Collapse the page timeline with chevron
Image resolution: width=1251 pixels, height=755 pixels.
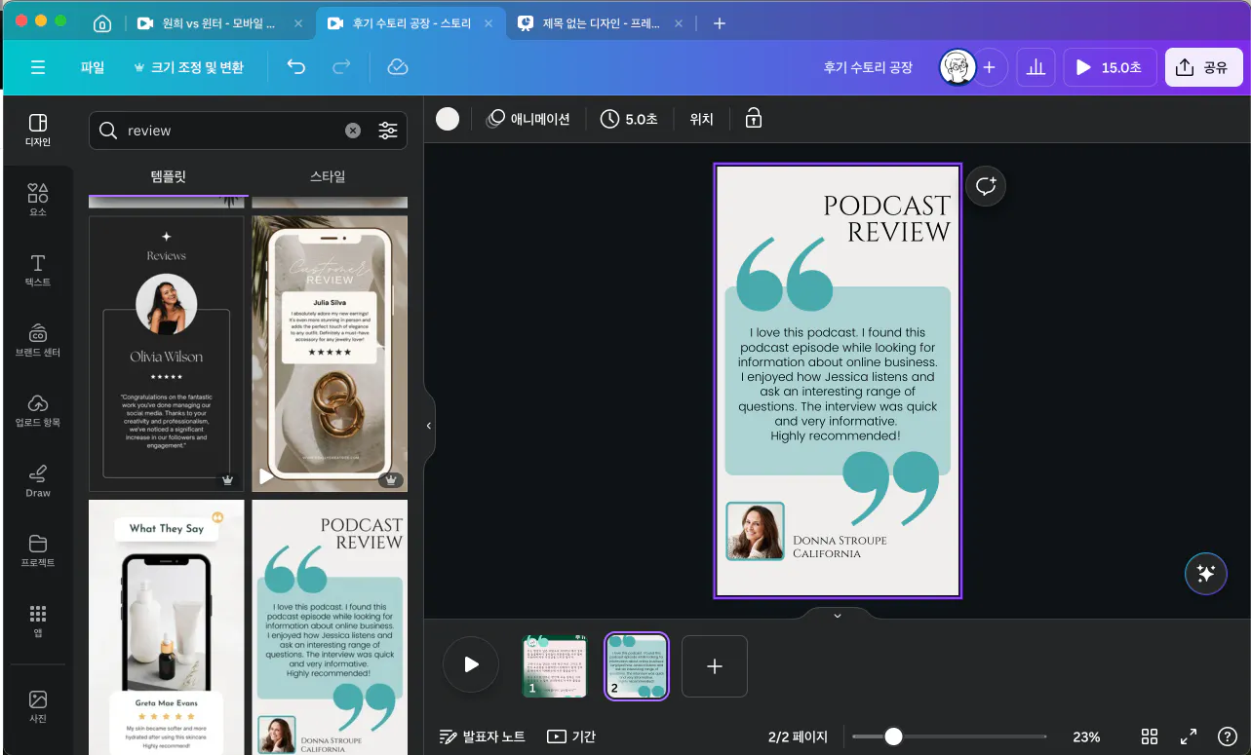[837, 615]
